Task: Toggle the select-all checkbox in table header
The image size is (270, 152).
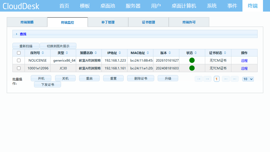Action: pyautogui.click(x=19, y=53)
